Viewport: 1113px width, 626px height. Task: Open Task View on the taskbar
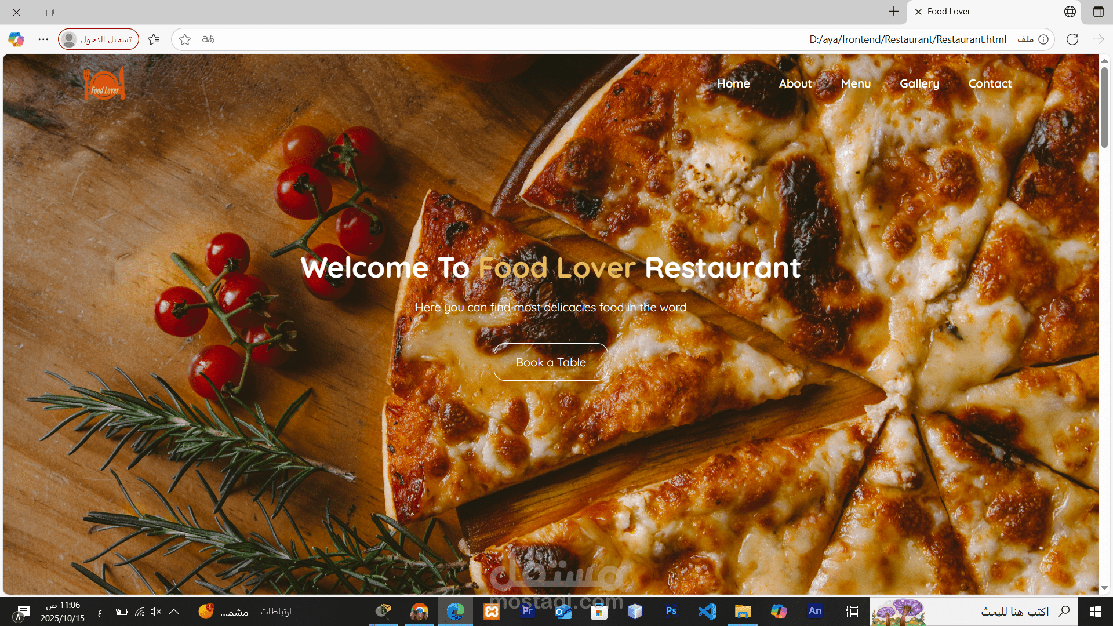tap(852, 612)
